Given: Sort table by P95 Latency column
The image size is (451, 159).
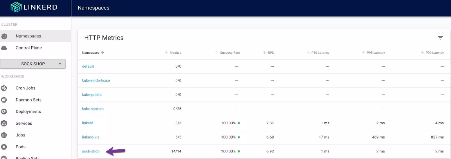Looking at the screenshot, I should point(374,53).
